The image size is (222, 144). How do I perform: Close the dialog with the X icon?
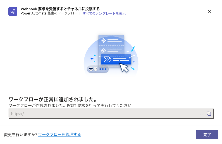pos(209,11)
